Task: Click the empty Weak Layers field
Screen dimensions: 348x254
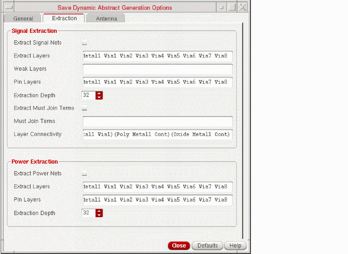Action: pos(158,69)
